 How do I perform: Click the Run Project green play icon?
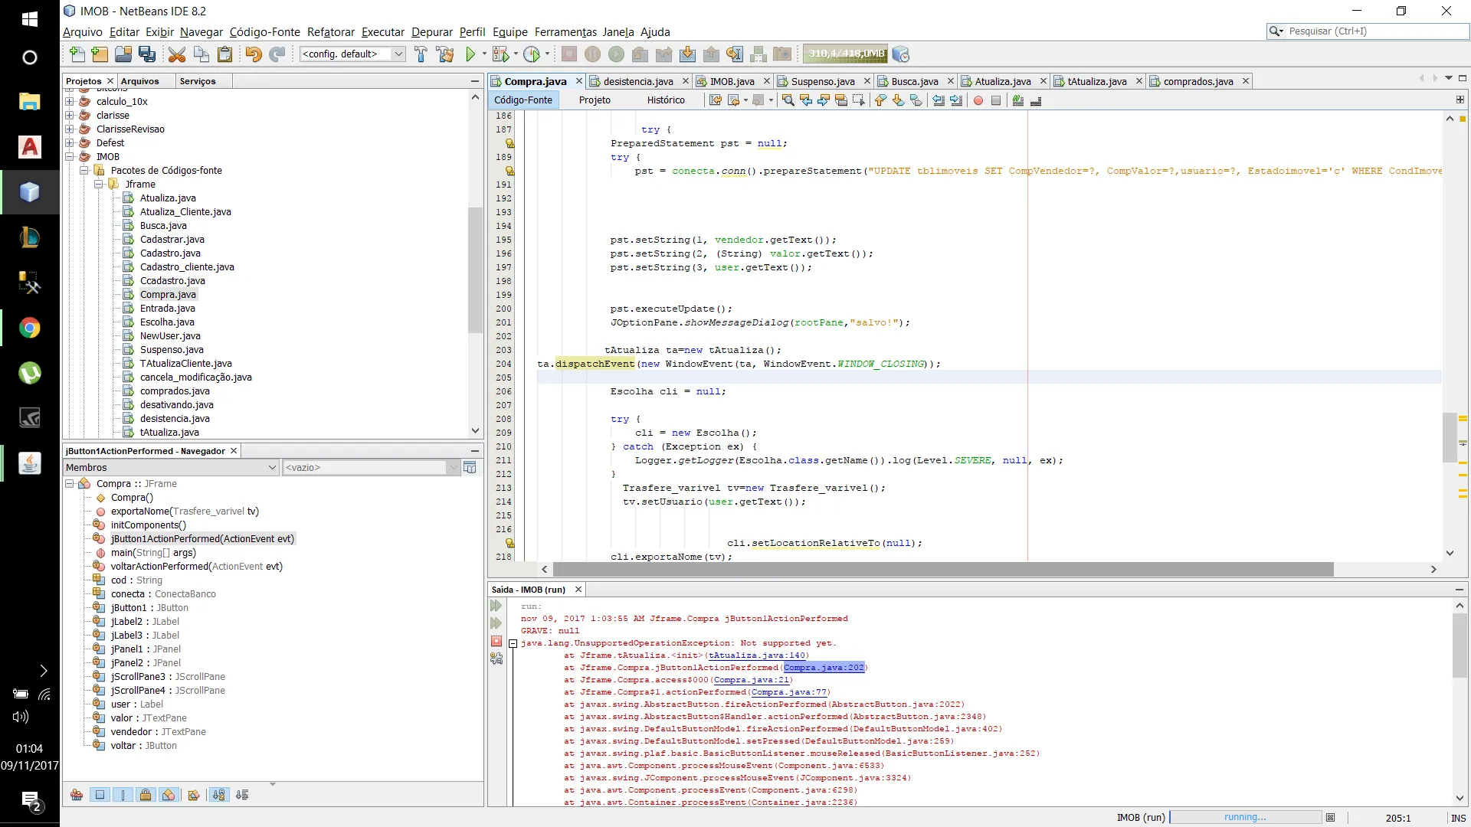470,54
